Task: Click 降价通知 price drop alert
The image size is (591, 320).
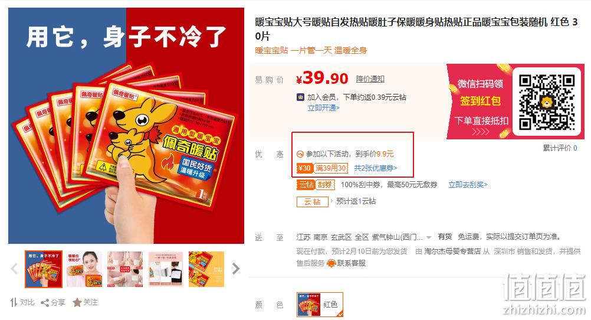Action: tap(370, 79)
